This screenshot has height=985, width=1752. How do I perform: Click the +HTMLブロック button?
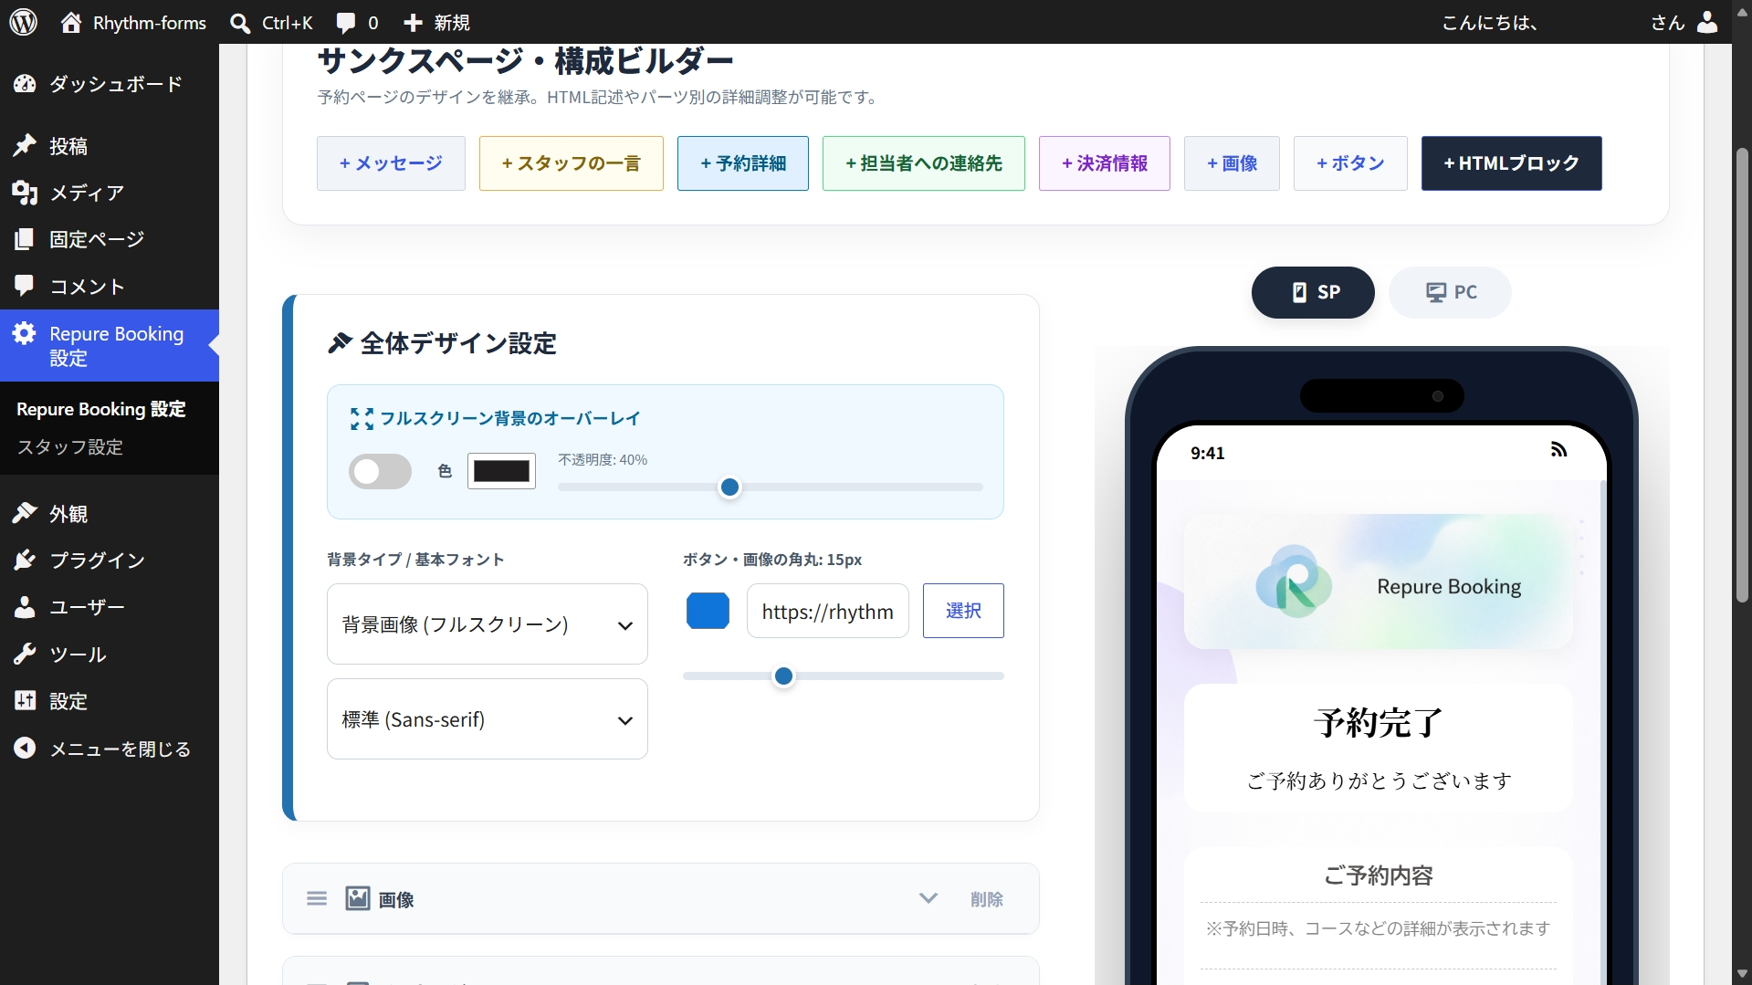1511,163
